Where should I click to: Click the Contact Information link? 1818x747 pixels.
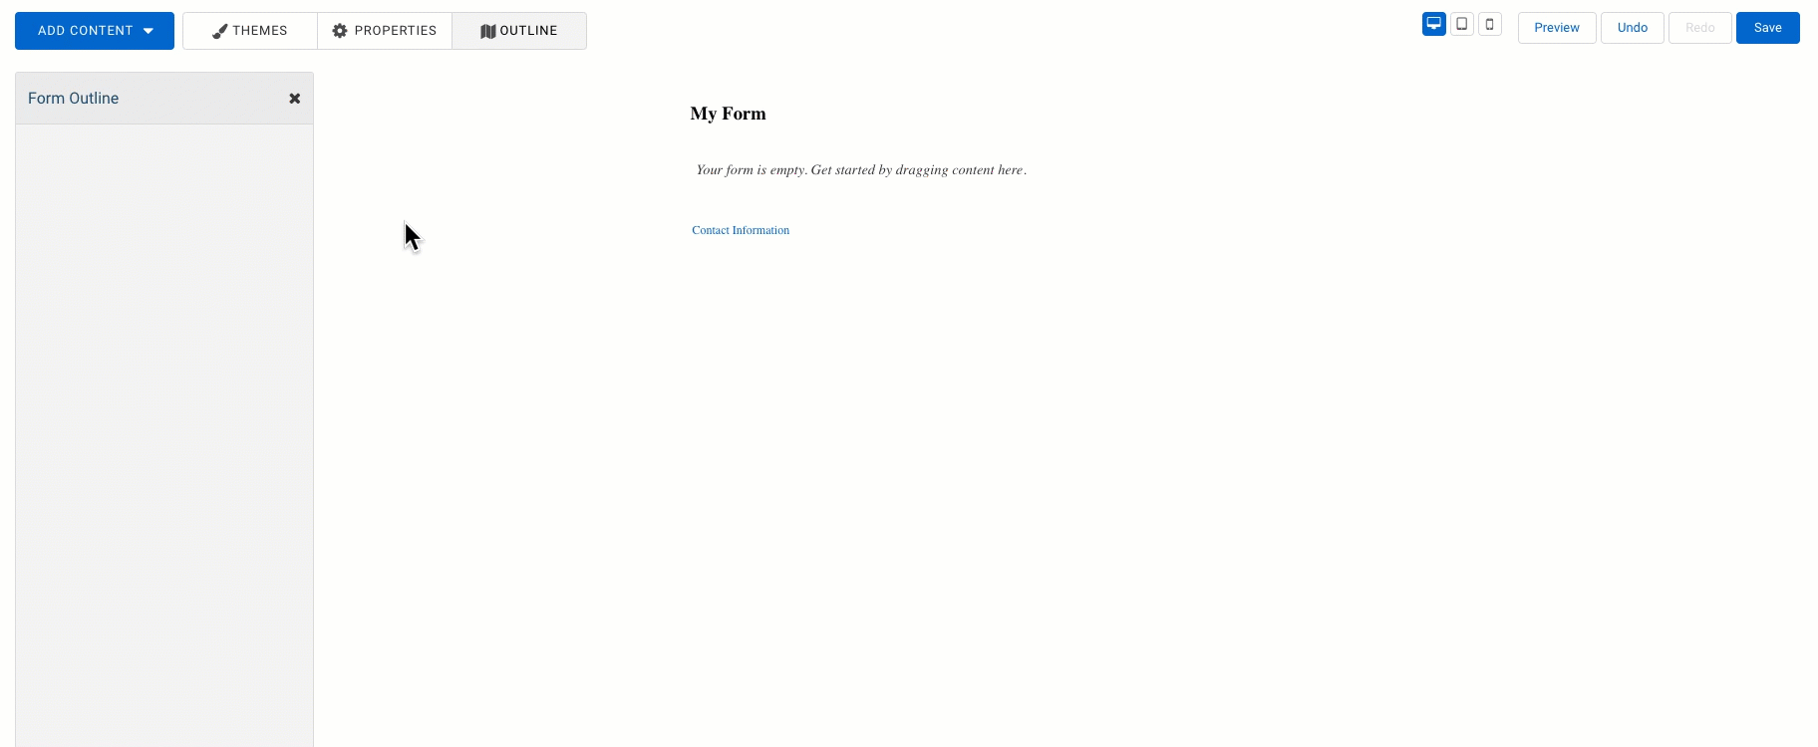[x=741, y=230]
